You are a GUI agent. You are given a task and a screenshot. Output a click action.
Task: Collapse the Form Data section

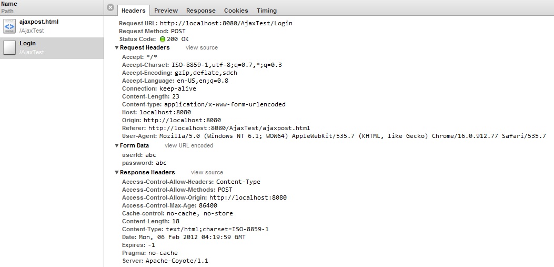[117, 146]
